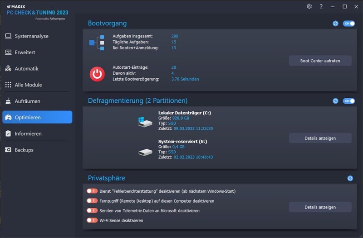
Task: Click the Tägliche Aufgaben value 15
Action: tap(174, 42)
